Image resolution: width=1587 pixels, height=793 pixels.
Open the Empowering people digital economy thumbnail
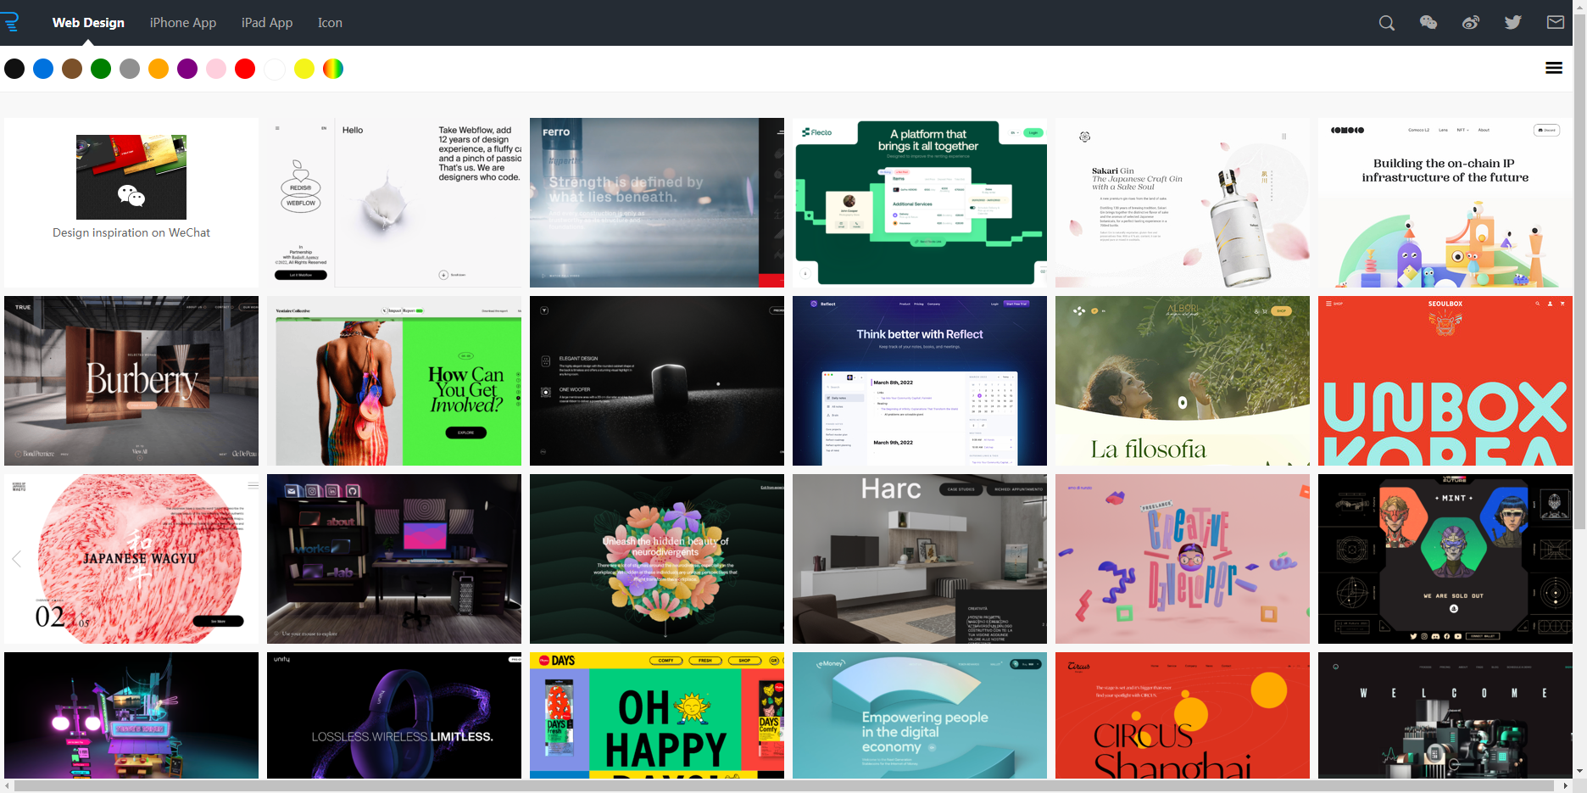tap(920, 715)
